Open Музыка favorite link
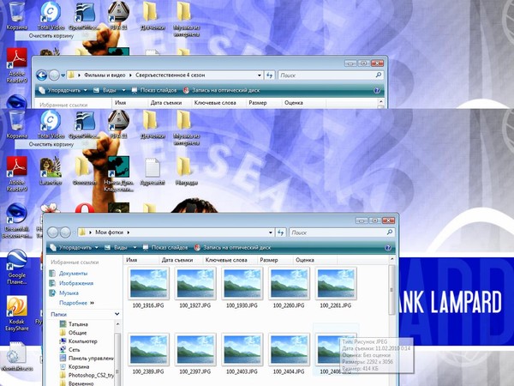The width and height of the screenshot is (514, 386). coord(69,293)
